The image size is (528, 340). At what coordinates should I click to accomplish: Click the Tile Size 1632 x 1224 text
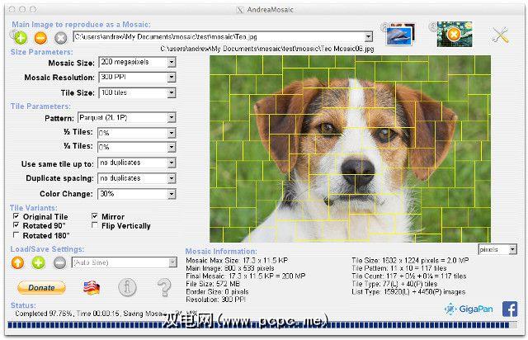(410, 261)
